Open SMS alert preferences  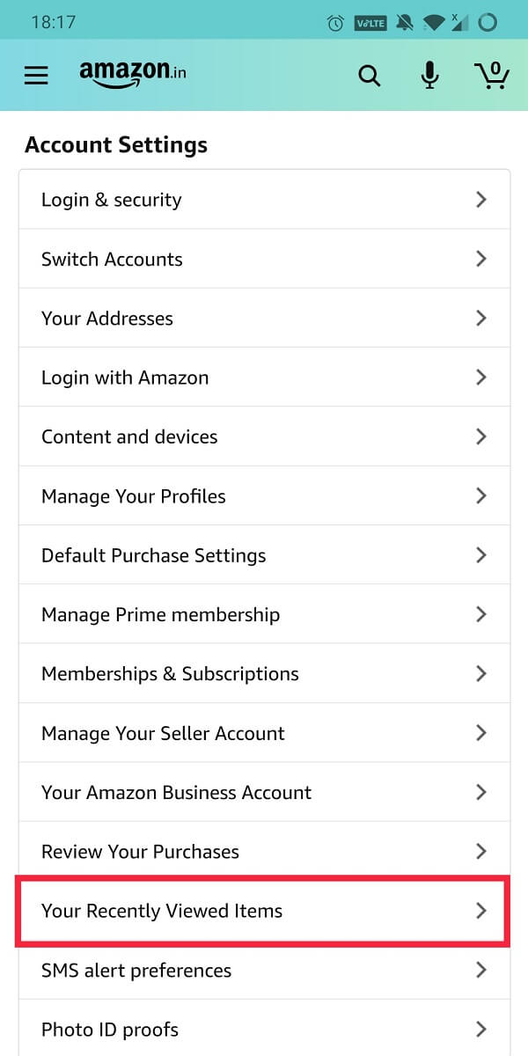point(136,970)
